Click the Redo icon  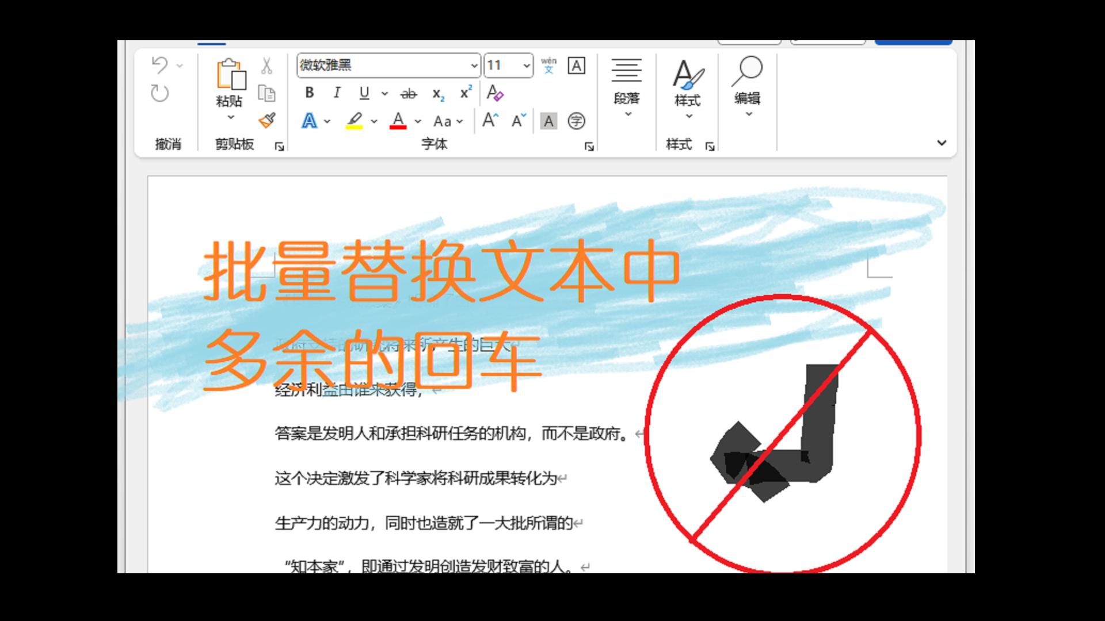159,93
